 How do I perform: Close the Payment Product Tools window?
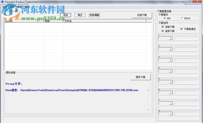tap(197, 1)
